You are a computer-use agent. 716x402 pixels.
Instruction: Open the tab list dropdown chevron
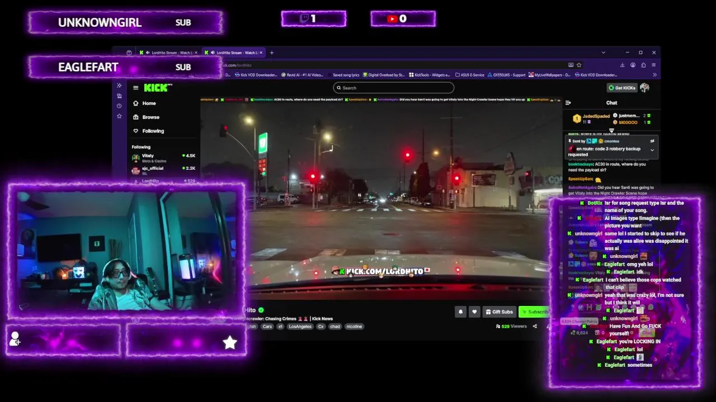tap(603, 52)
